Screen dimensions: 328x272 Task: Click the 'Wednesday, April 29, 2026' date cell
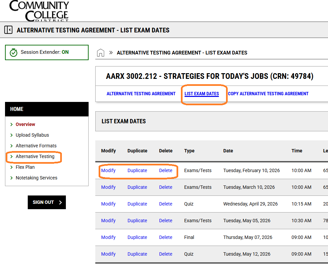250,204
